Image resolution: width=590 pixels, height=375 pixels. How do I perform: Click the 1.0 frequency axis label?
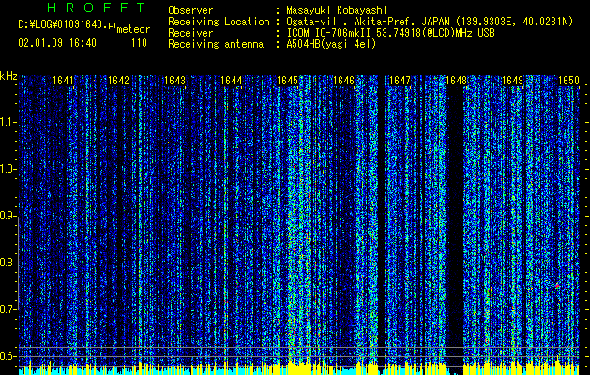[x=8, y=170]
